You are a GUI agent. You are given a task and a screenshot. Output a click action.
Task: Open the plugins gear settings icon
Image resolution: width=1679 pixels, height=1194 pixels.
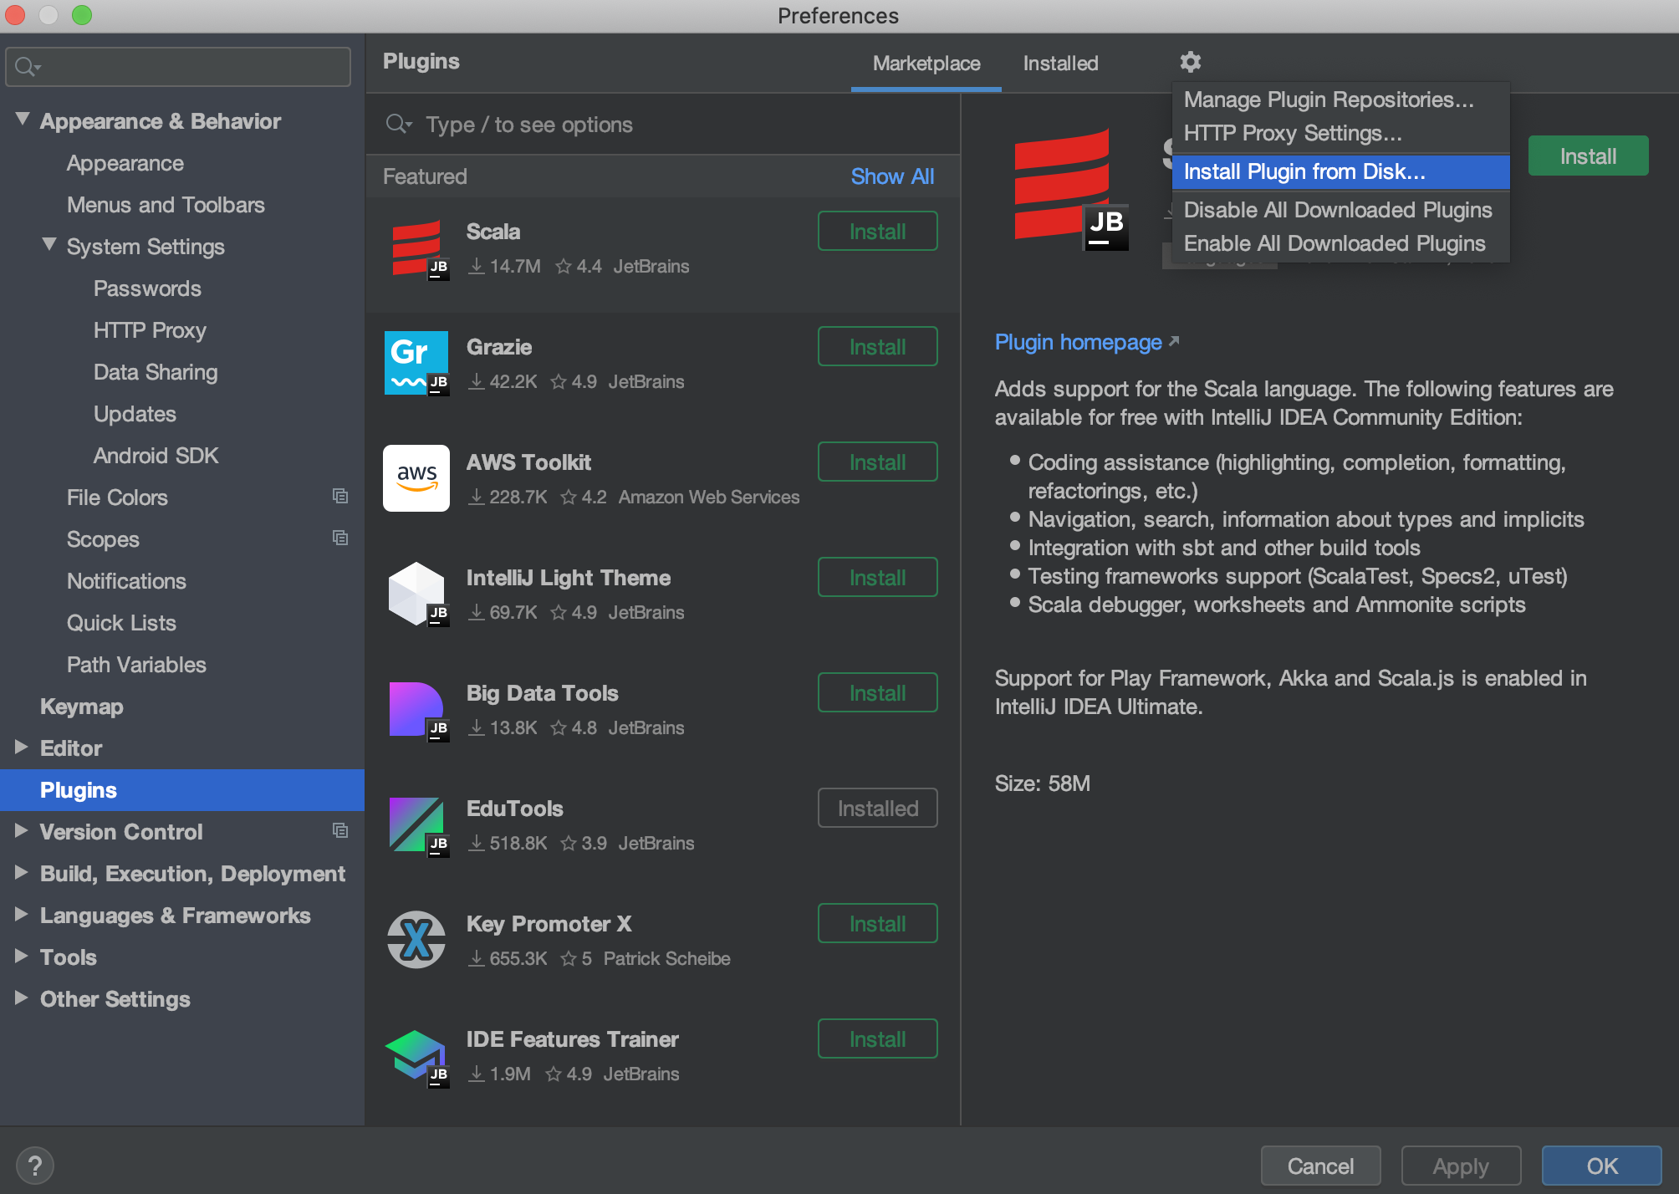1190,62
